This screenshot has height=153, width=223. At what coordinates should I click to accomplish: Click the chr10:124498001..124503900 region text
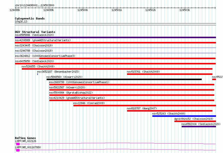(35, 5)
